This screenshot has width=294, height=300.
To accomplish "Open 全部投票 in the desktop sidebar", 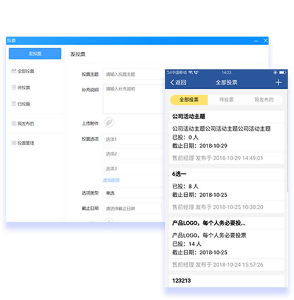I will (26, 71).
